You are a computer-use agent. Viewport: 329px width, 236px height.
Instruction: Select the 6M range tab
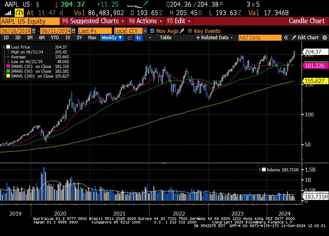(x=42, y=37)
